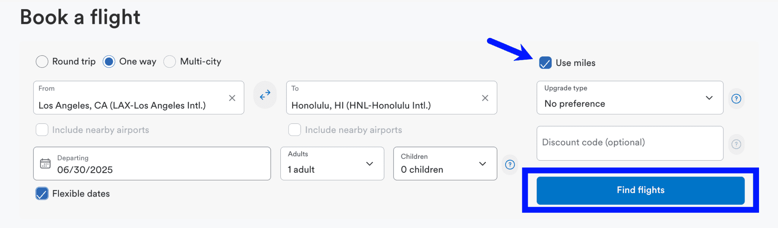Disable the Flexible dates checkbox
Image resolution: width=778 pixels, height=228 pixels.
42,194
